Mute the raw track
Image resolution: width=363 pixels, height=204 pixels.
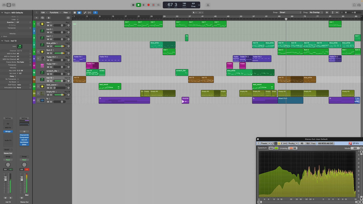tap(48, 25)
